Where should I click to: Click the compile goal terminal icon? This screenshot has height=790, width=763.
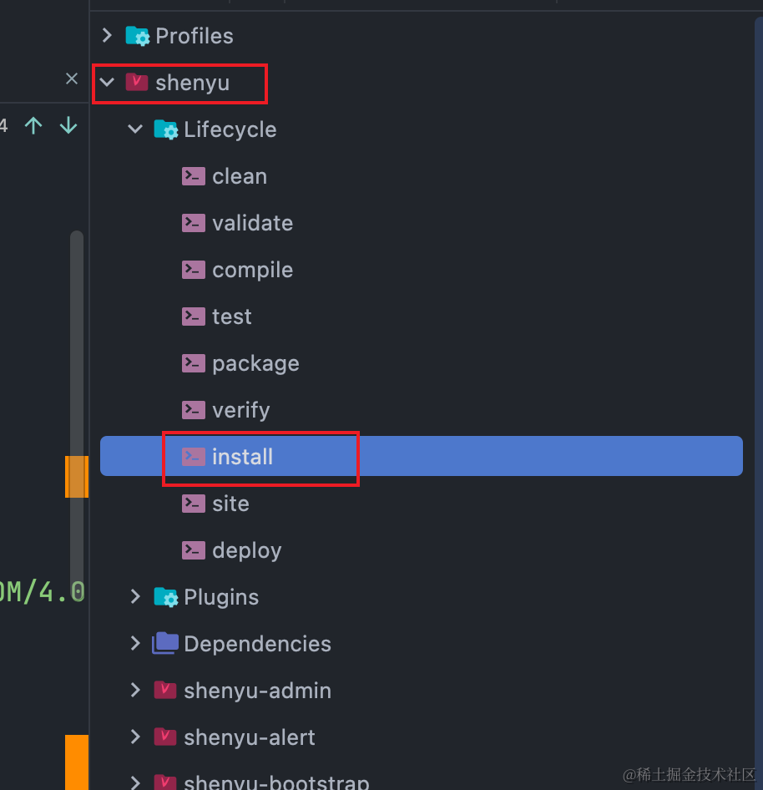(194, 270)
